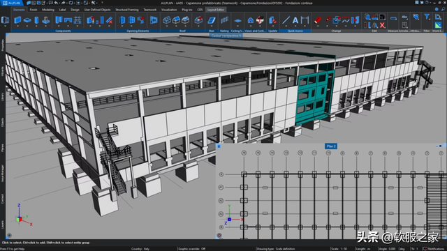This screenshot has height=251, width=447.
Task: Click the Undo arrow in title bar
Action: tap(56, 3)
